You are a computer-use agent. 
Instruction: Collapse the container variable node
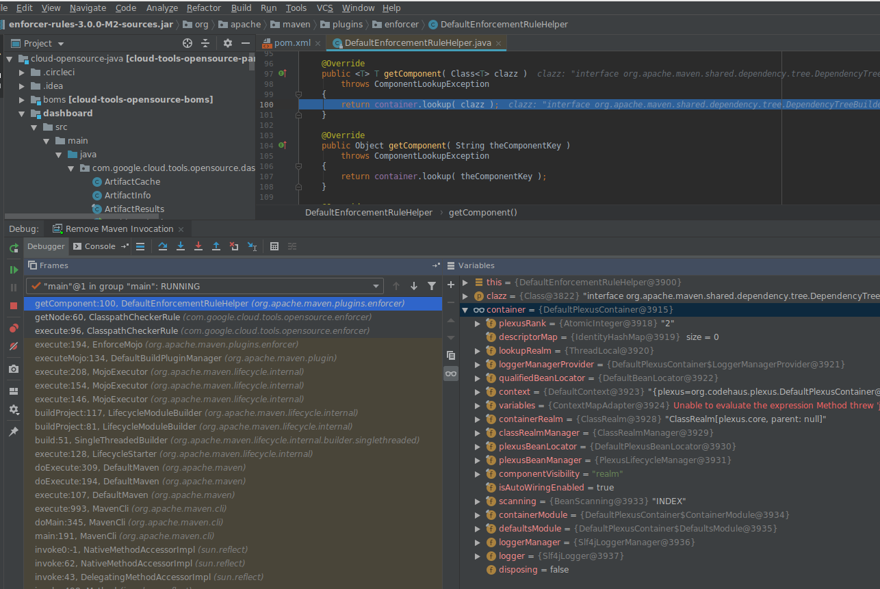tap(465, 310)
